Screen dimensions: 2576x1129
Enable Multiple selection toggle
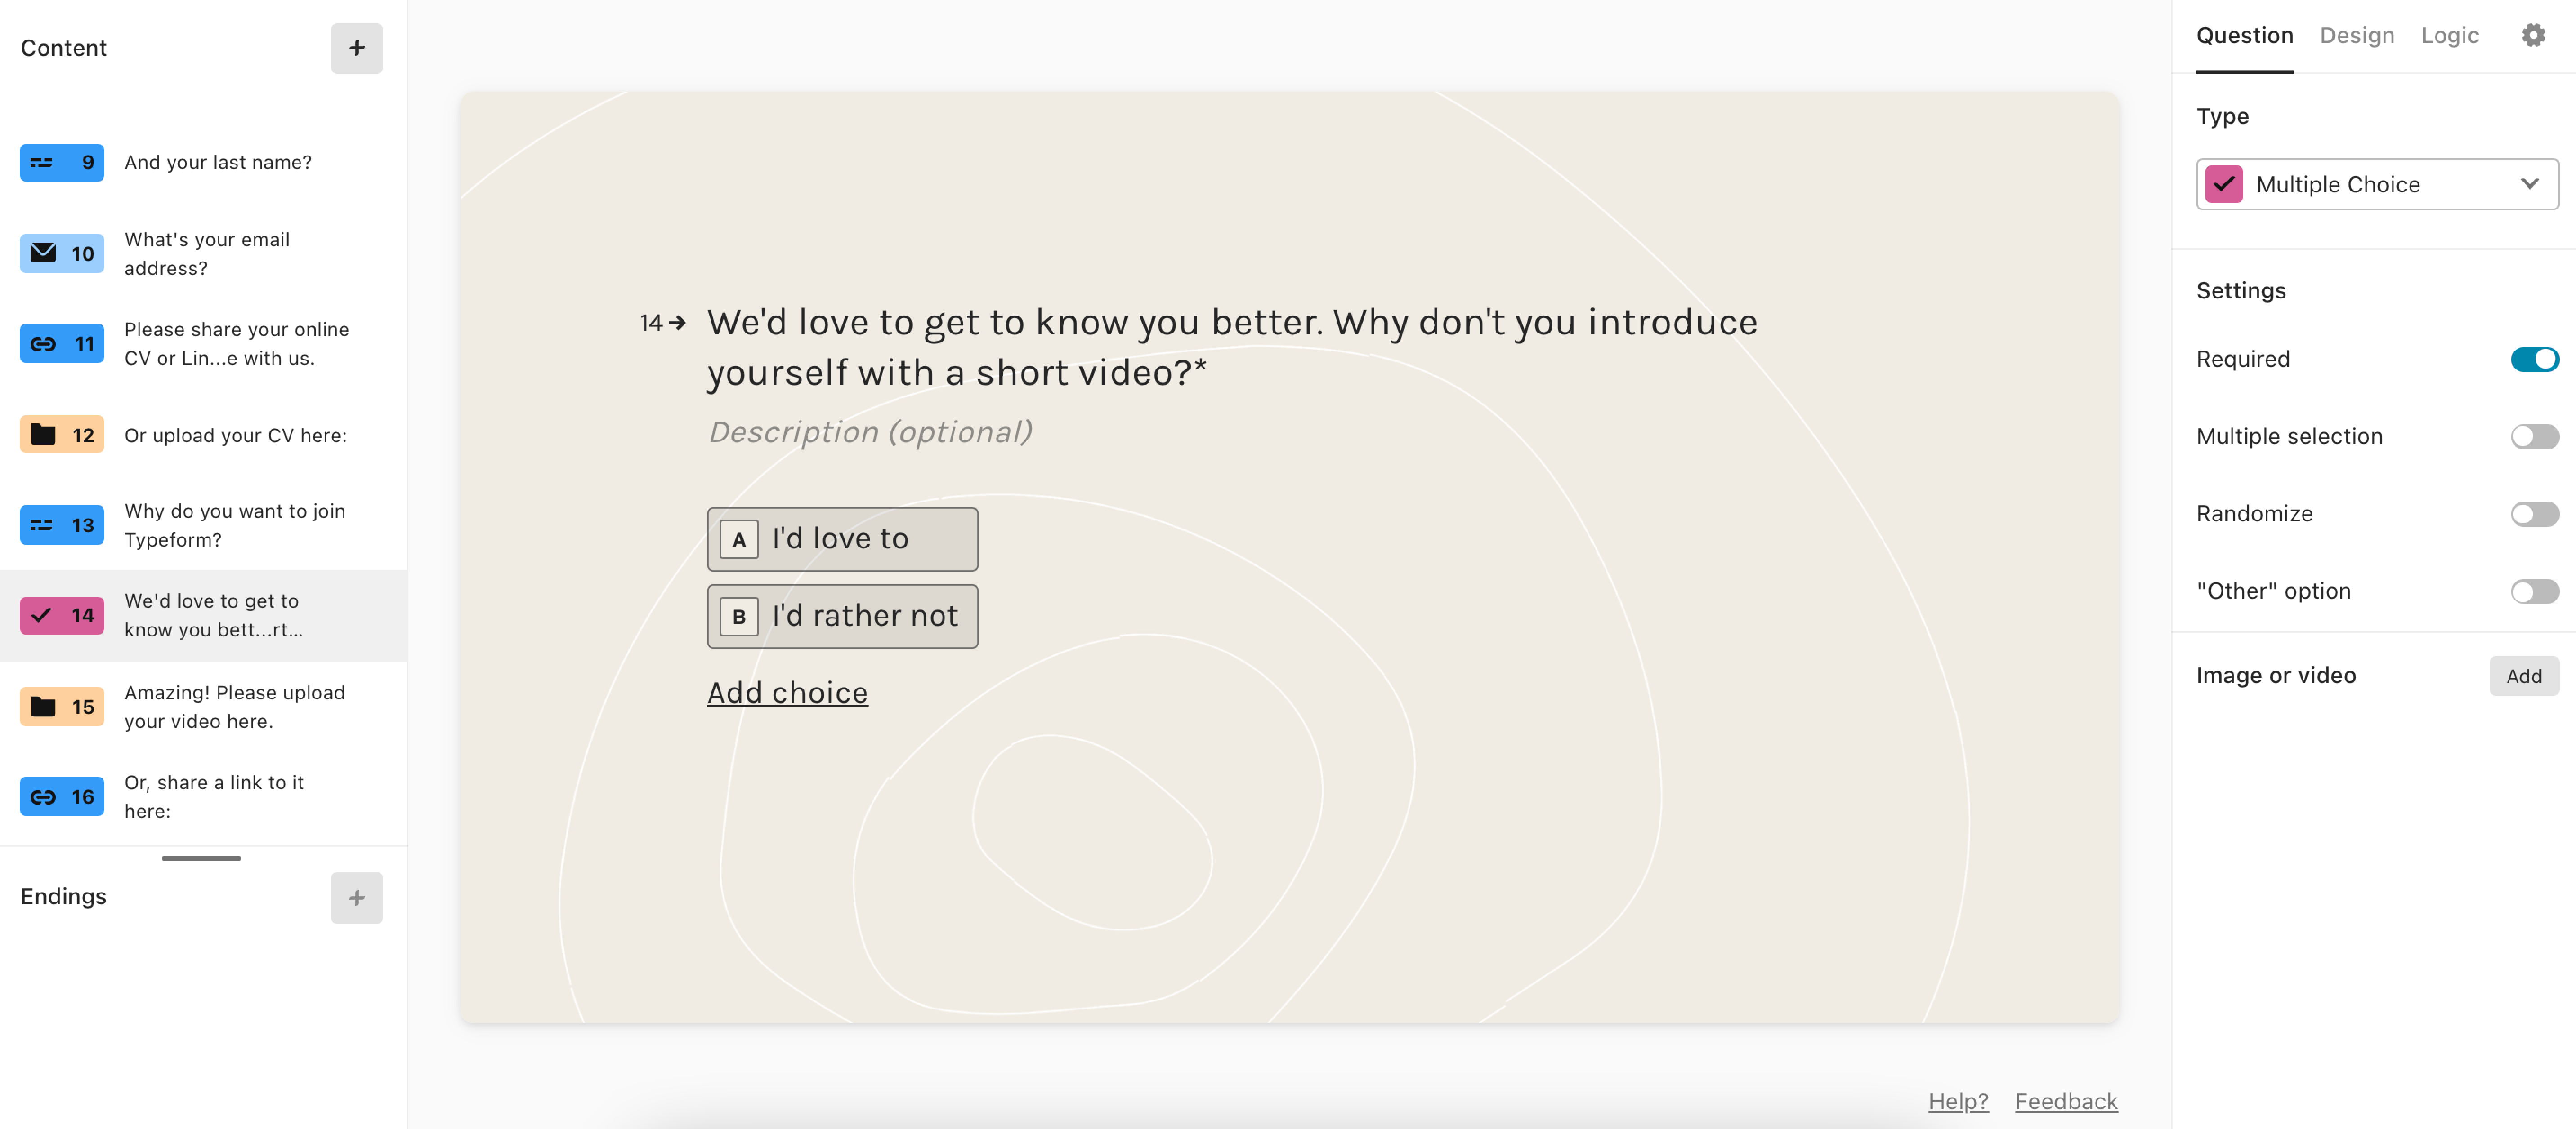click(x=2534, y=436)
